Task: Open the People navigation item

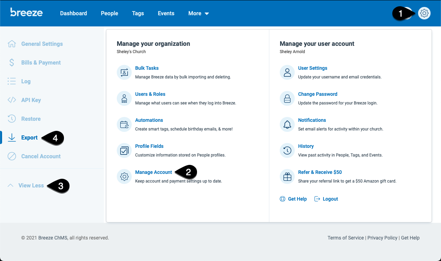Action: [109, 13]
